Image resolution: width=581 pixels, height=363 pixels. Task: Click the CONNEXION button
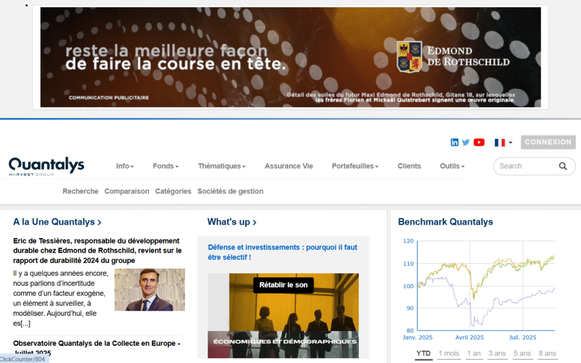548,142
